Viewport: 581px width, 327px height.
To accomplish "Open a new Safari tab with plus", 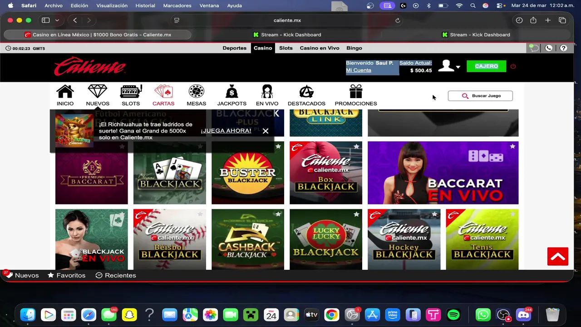I will point(548,20).
